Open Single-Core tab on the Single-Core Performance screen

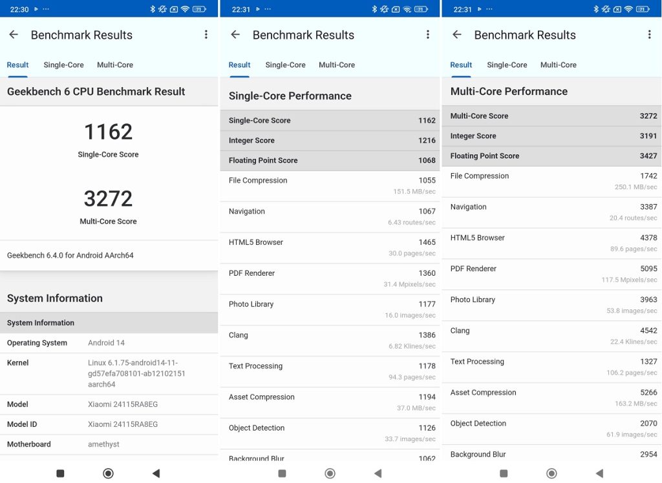[x=285, y=65]
